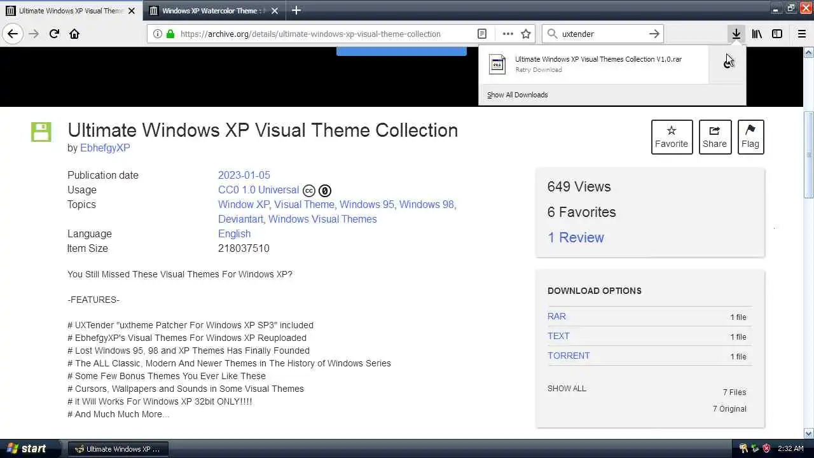This screenshot has height=458, width=814.
Task: Click the 2023-01-05 publication date link
Action: (x=244, y=175)
